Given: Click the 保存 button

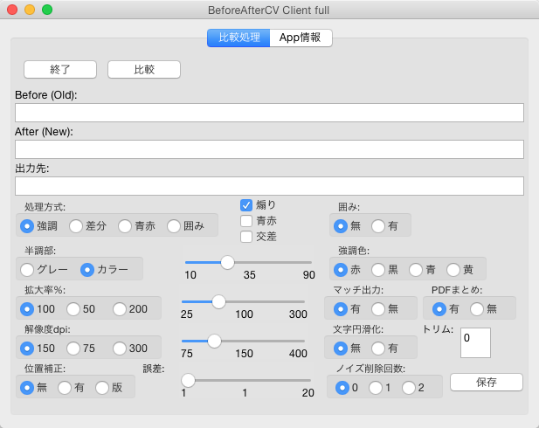Looking at the screenshot, I should pyautogui.click(x=487, y=382).
